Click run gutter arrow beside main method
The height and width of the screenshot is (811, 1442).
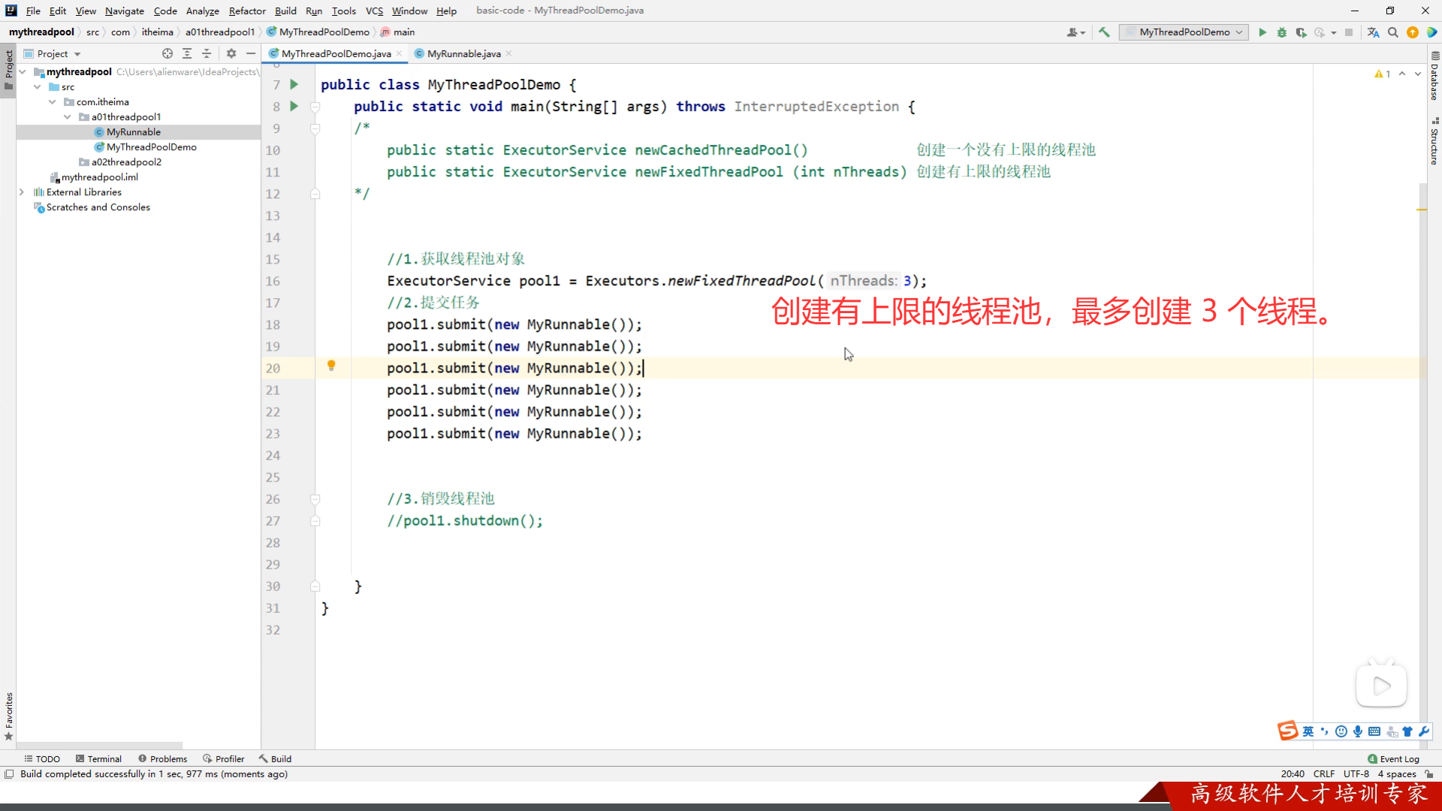pyautogui.click(x=294, y=107)
